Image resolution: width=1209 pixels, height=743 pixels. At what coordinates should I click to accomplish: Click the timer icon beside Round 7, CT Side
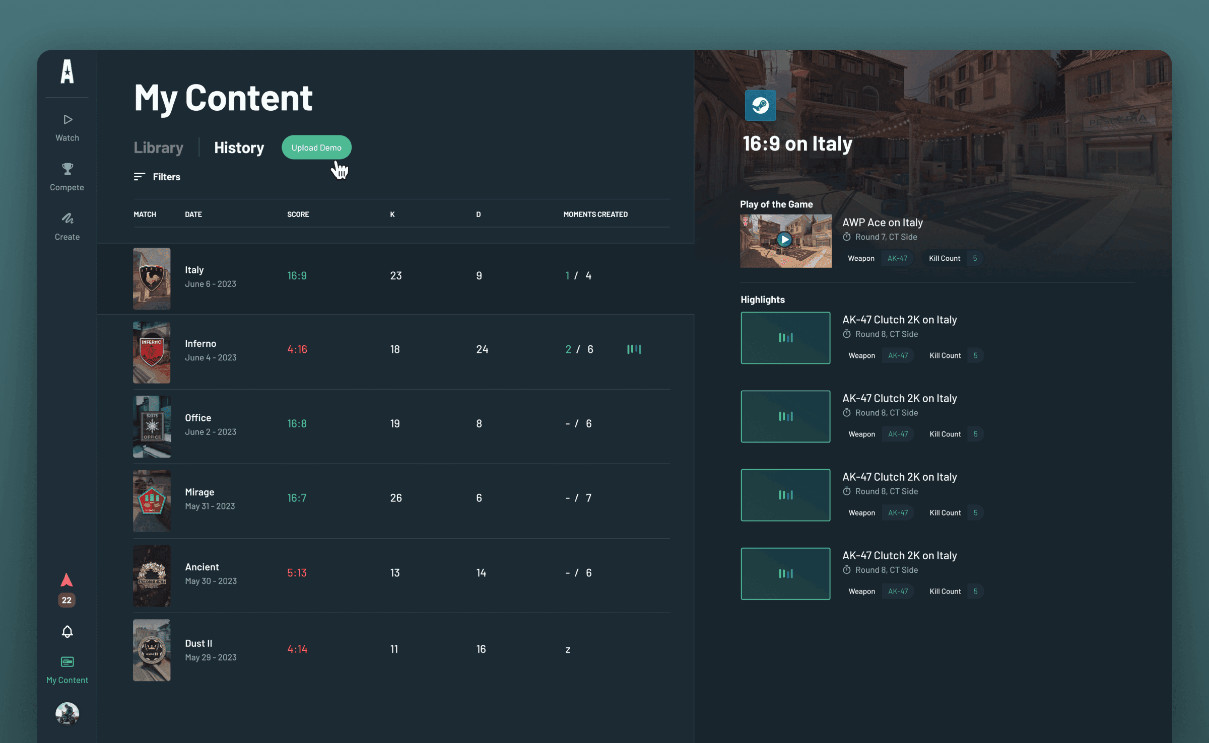pos(847,237)
